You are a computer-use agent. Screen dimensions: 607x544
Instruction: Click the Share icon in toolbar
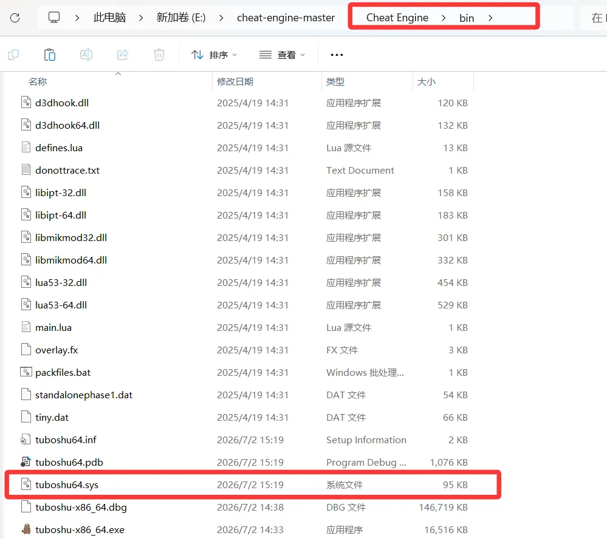coord(123,55)
